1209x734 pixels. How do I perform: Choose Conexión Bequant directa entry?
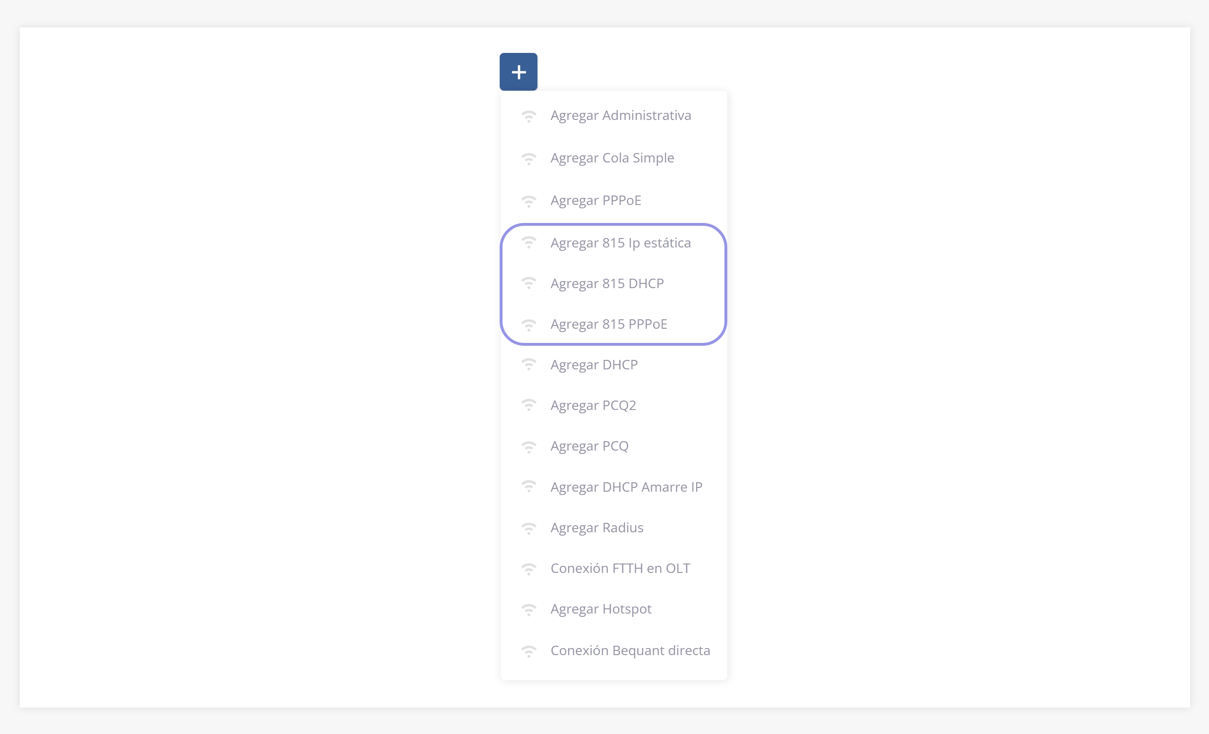[630, 650]
